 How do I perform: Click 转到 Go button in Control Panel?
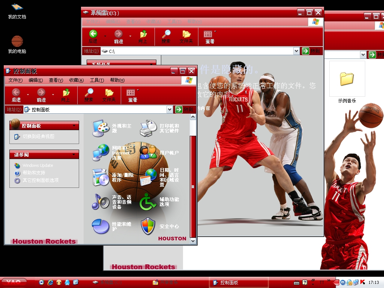pos(184,109)
